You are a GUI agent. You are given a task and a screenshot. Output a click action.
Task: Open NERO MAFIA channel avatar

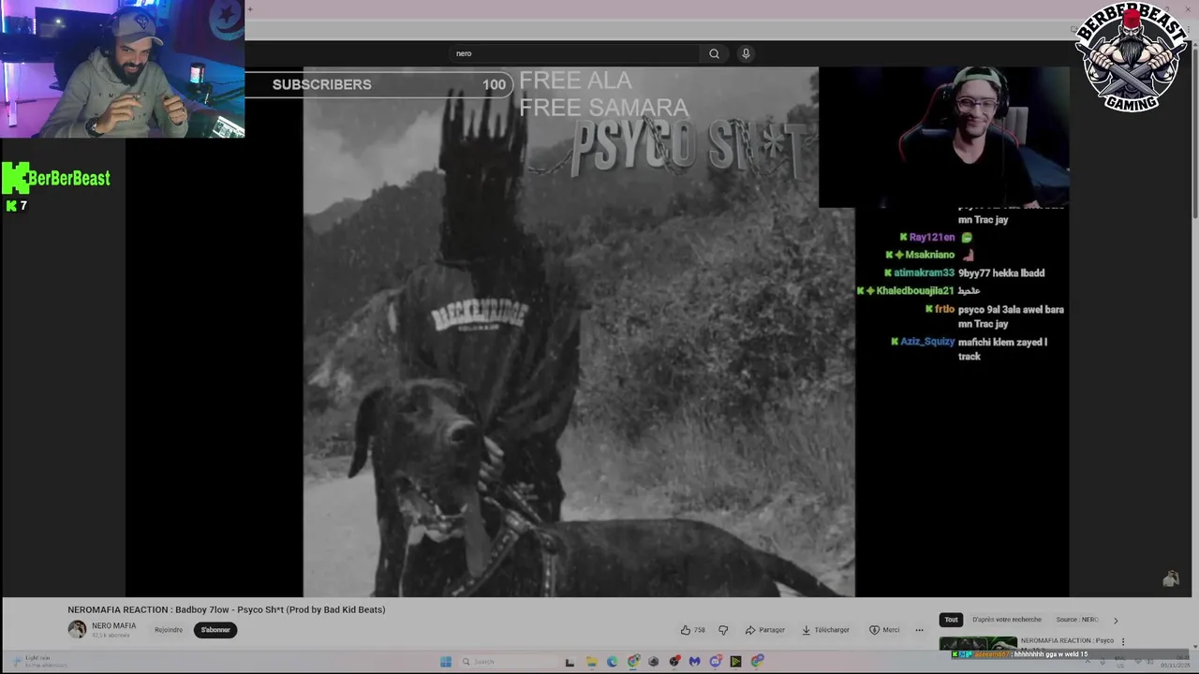77,629
